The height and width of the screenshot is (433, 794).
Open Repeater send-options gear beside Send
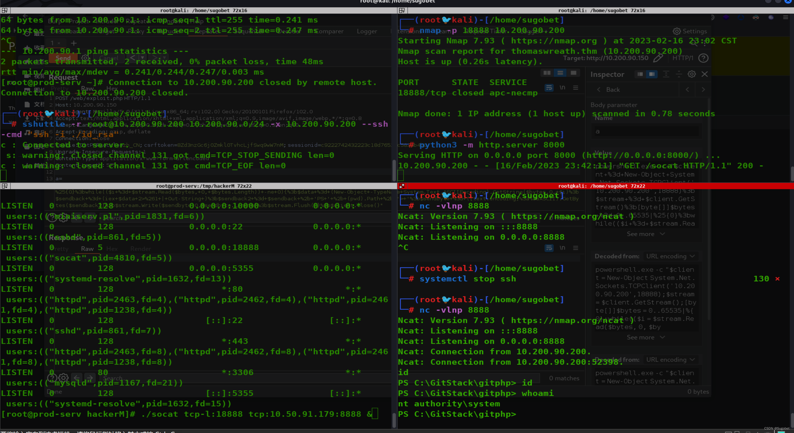click(85, 58)
